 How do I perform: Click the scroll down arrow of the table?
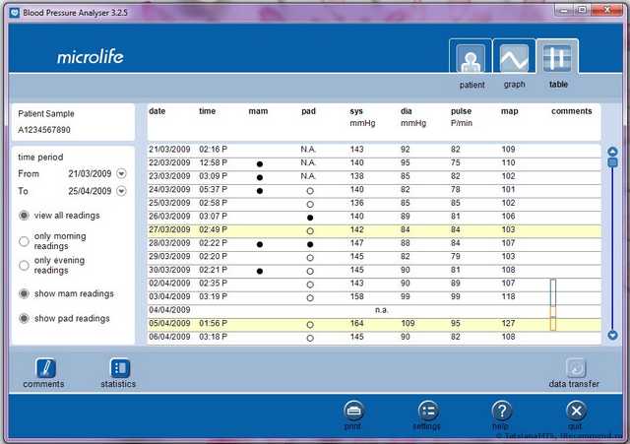coord(612,335)
